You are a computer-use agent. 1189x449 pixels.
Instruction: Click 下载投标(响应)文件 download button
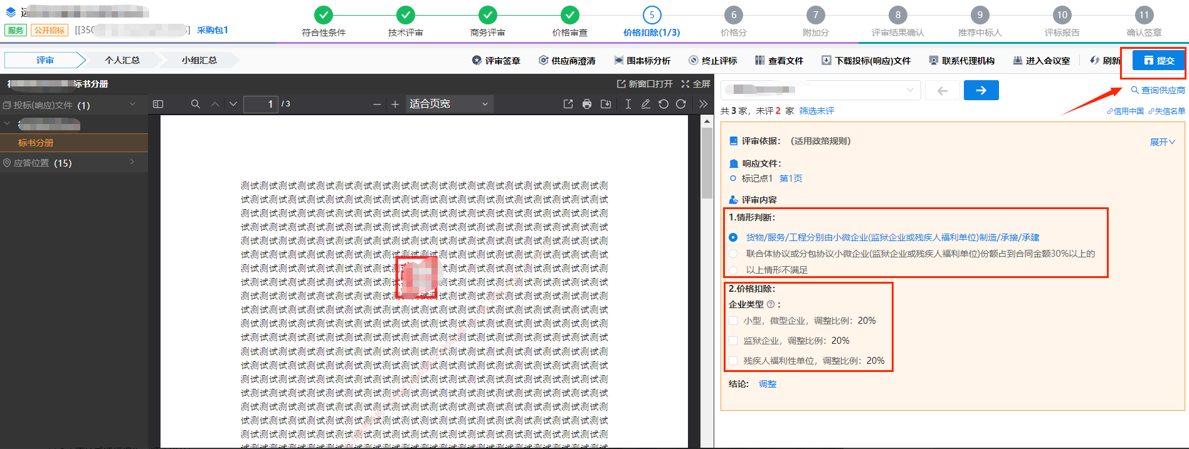pyautogui.click(x=866, y=61)
